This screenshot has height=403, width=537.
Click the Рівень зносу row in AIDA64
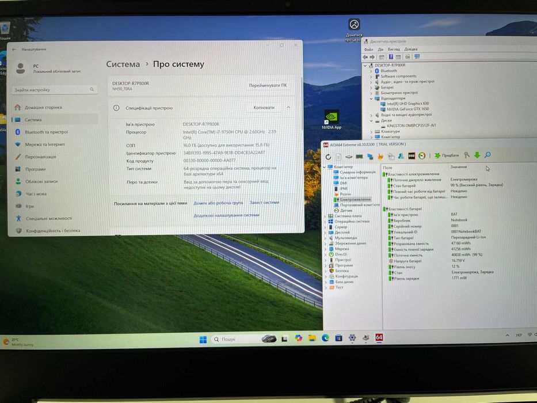click(425, 267)
